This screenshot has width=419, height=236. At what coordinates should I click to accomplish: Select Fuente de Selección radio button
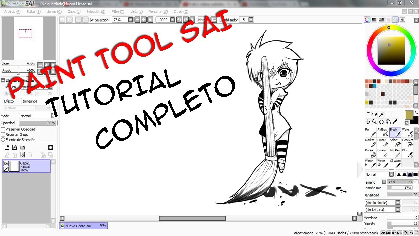click(3, 140)
